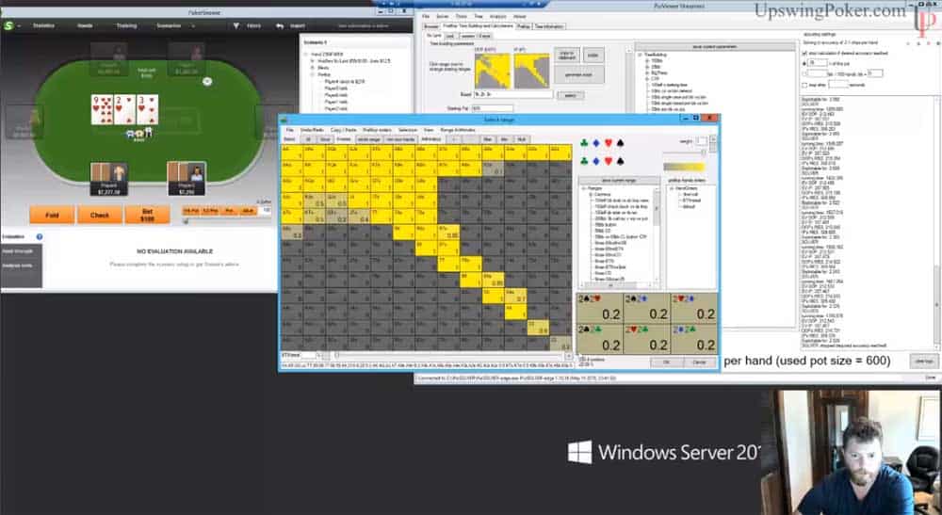Image resolution: width=942 pixels, height=515 pixels.
Task: Click the Starting Pot input field
Action: pos(493,108)
